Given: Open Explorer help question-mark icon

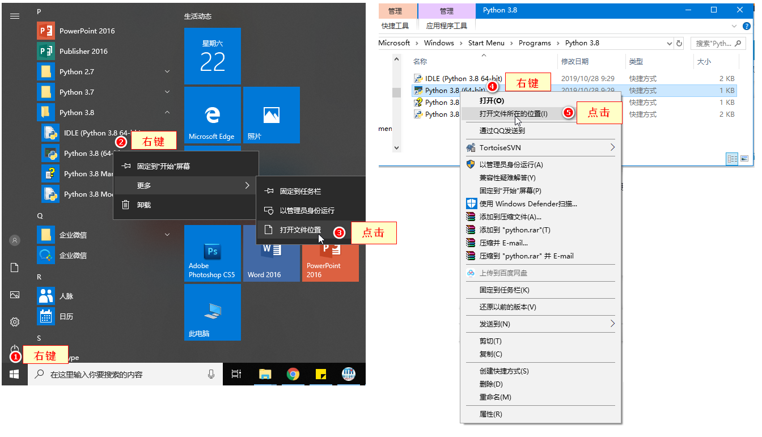Looking at the screenshot, I should tap(748, 26).
